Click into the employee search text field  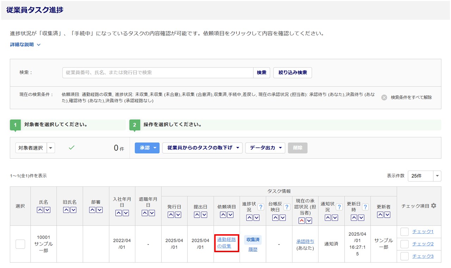pos(157,73)
